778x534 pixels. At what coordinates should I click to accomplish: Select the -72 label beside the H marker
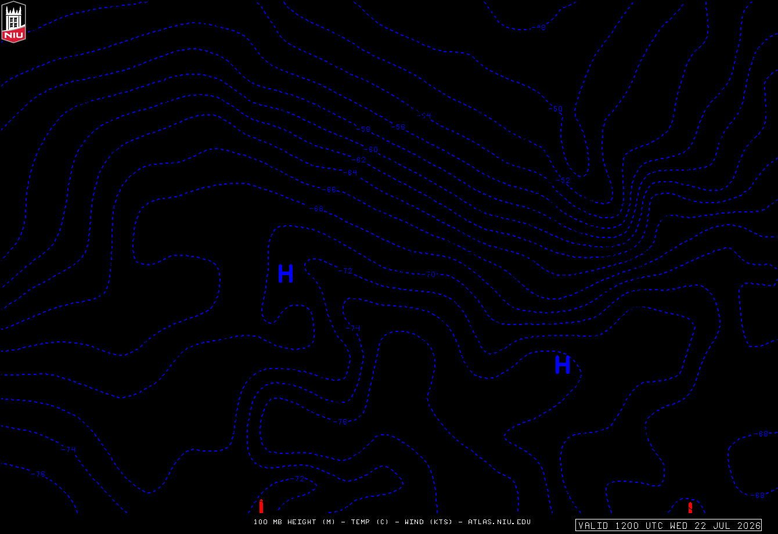pyautogui.click(x=346, y=271)
